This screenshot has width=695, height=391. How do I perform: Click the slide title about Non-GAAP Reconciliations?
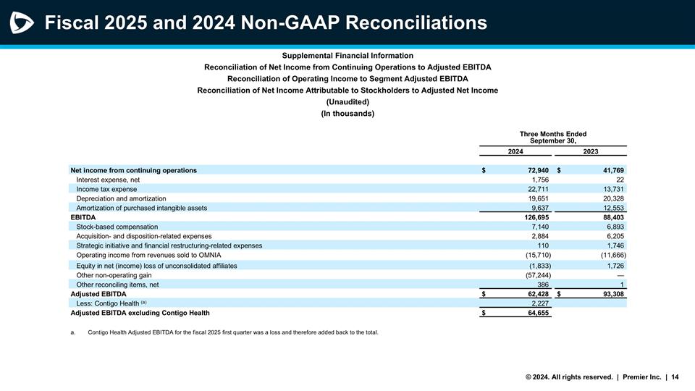265,23
